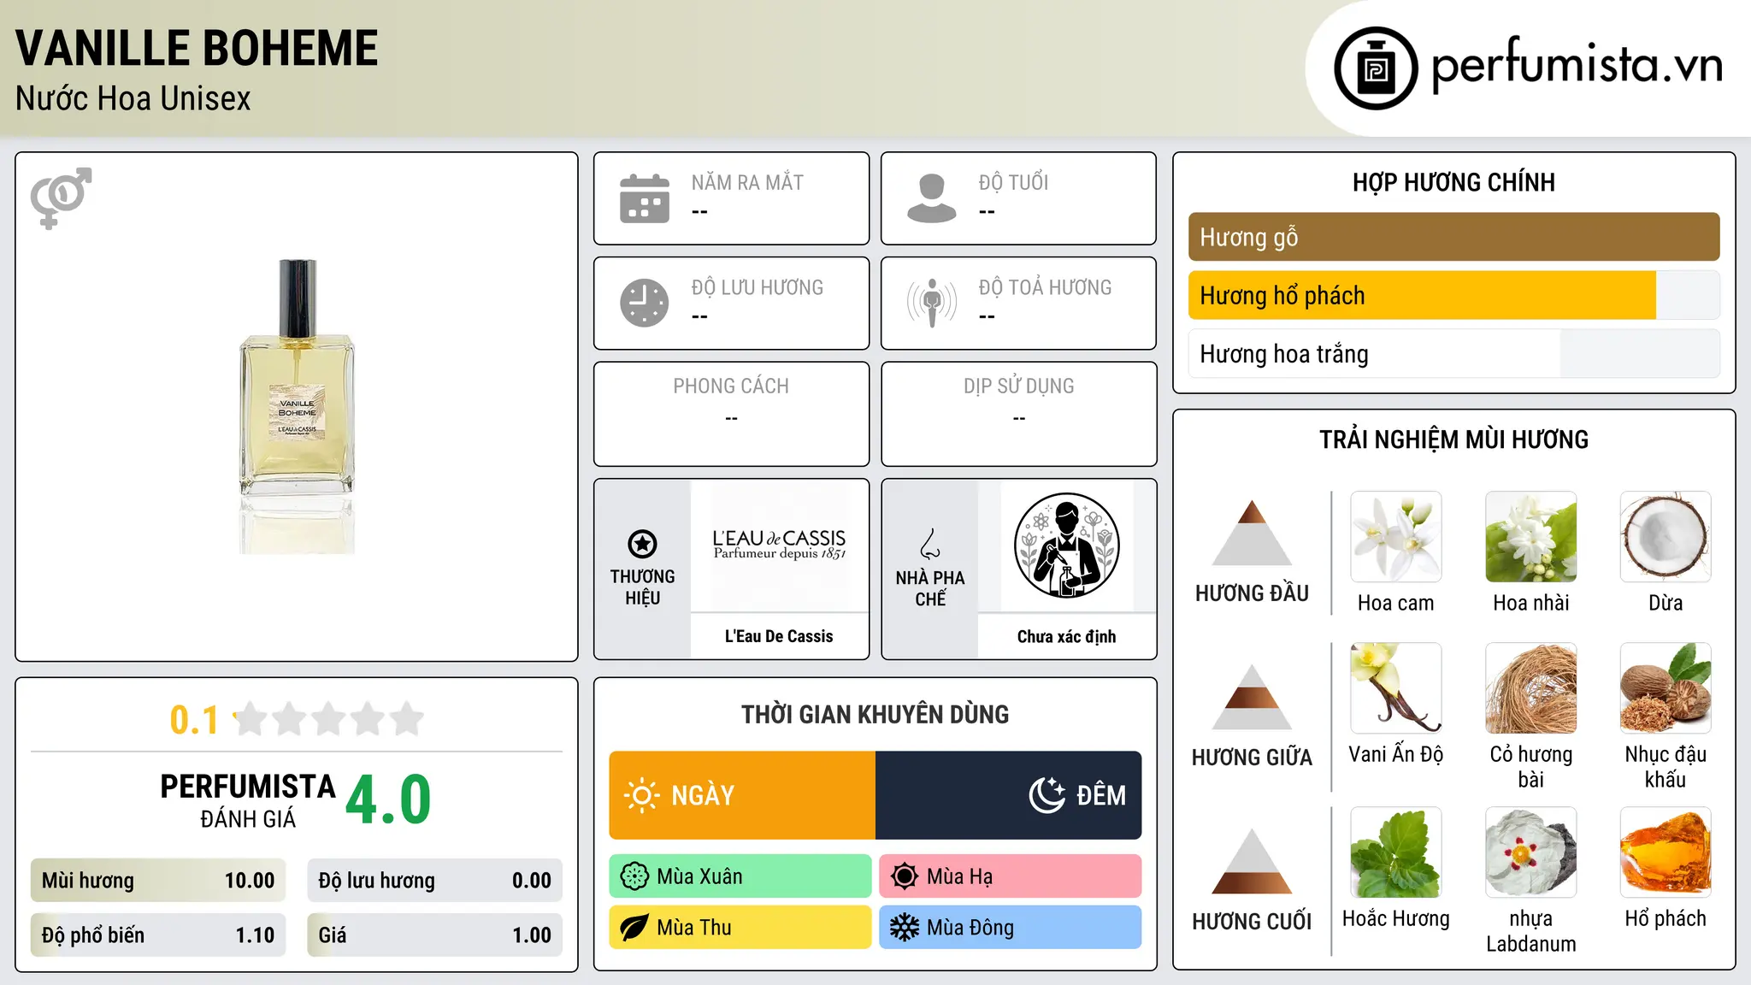Open the L'Eau De Cassis brand link
Image resolution: width=1751 pixels, height=985 pixels.
[x=779, y=636]
